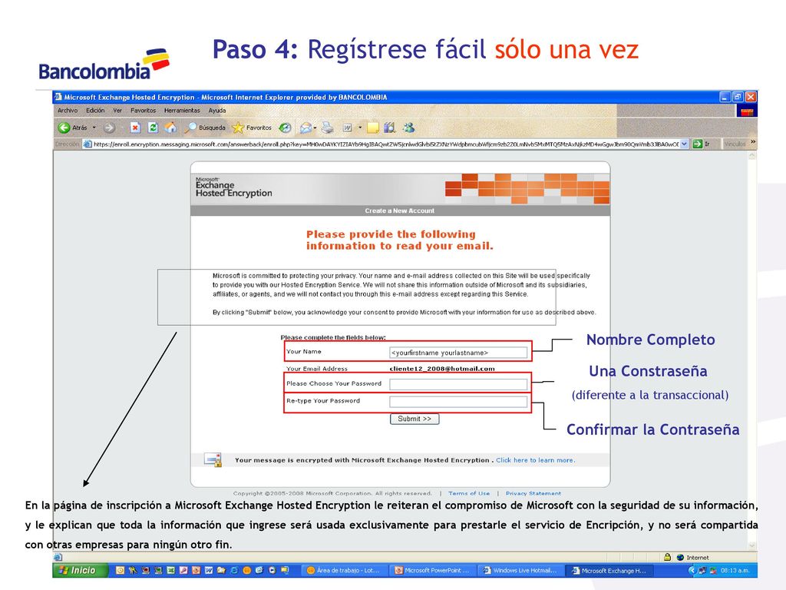Click the 'Create a New Account' header text
The height and width of the screenshot is (590, 786).
pyautogui.click(x=399, y=210)
